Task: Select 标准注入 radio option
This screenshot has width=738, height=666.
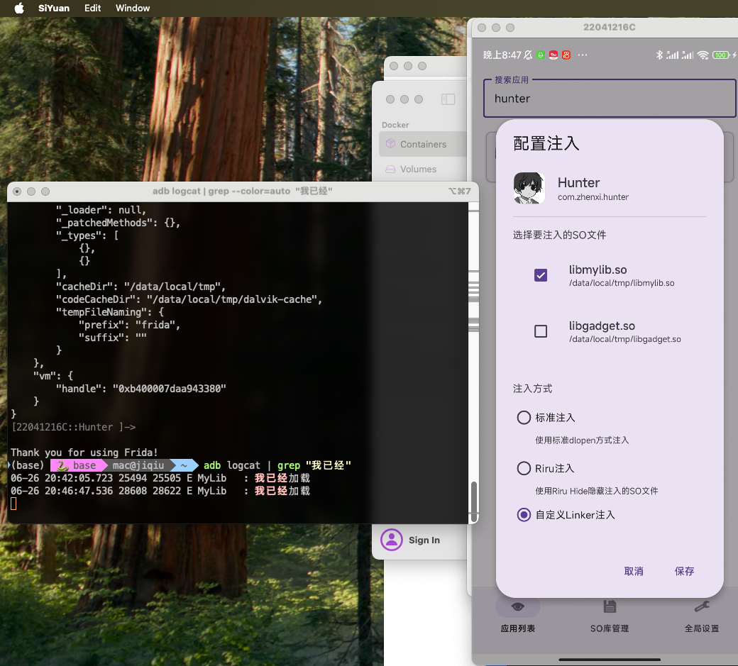Action: click(524, 418)
